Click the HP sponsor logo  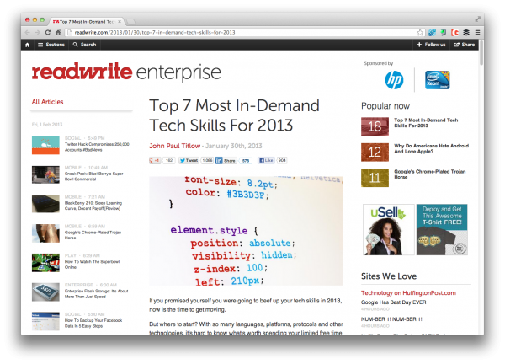(x=394, y=80)
